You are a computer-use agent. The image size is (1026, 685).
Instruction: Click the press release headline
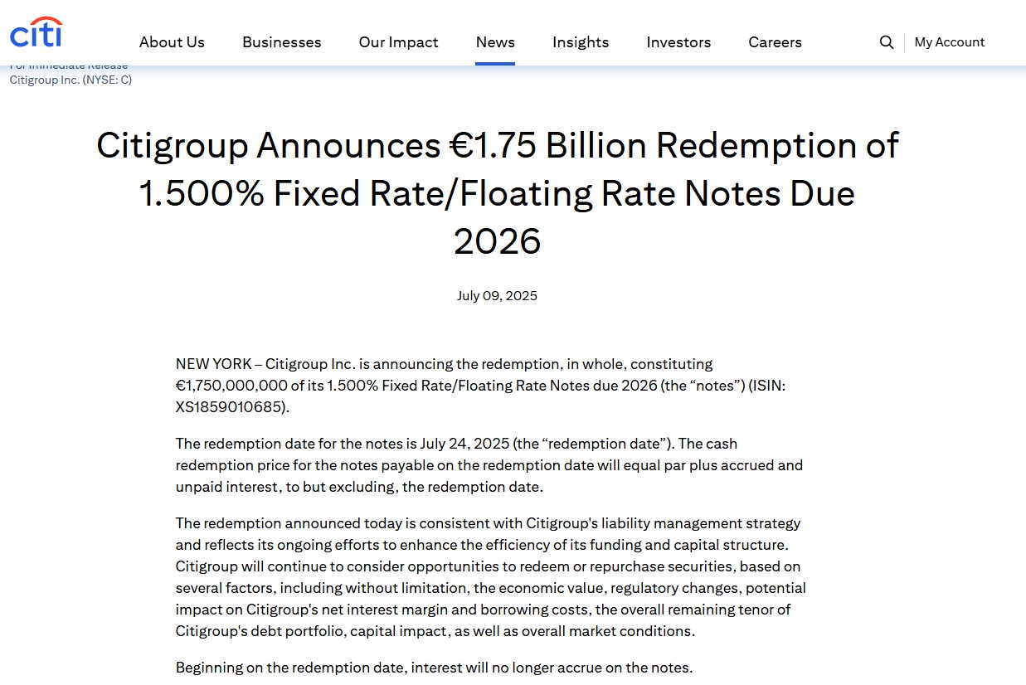498,193
